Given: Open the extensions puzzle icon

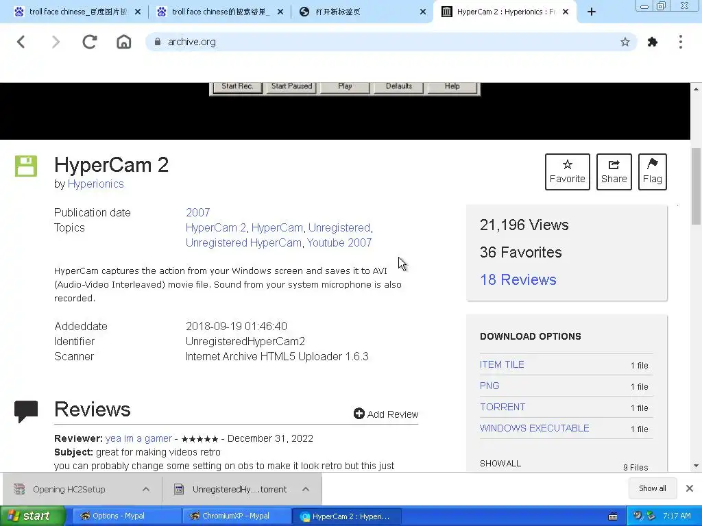Looking at the screenshot, I should point(653,42).
